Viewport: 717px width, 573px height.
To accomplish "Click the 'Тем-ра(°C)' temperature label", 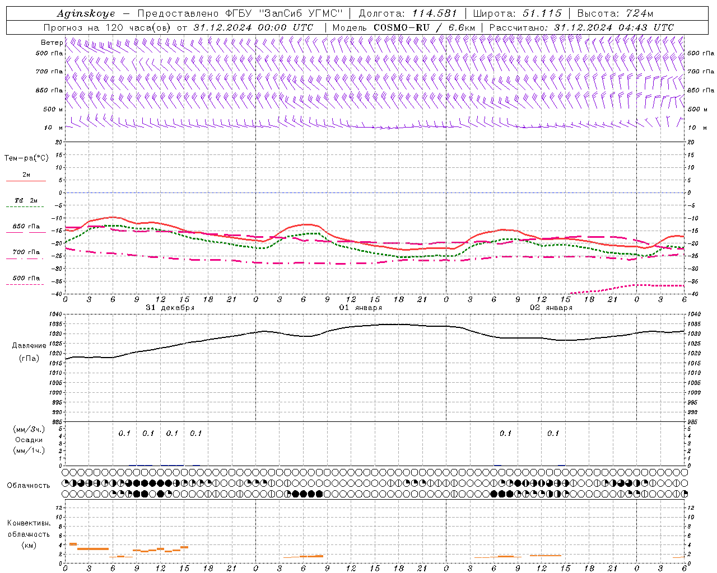I will pyautogui.click(x=26, y=158).
